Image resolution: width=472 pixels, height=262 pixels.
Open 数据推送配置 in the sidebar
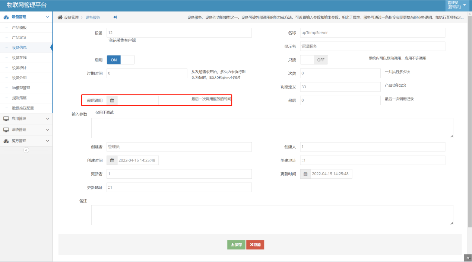(x=23, y=108)
